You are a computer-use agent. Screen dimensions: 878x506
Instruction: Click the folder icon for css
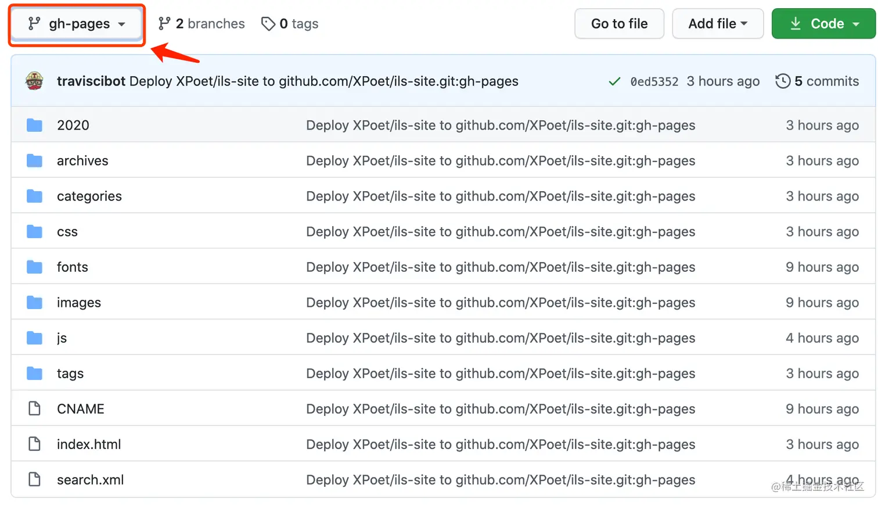(x=35, y=231)
